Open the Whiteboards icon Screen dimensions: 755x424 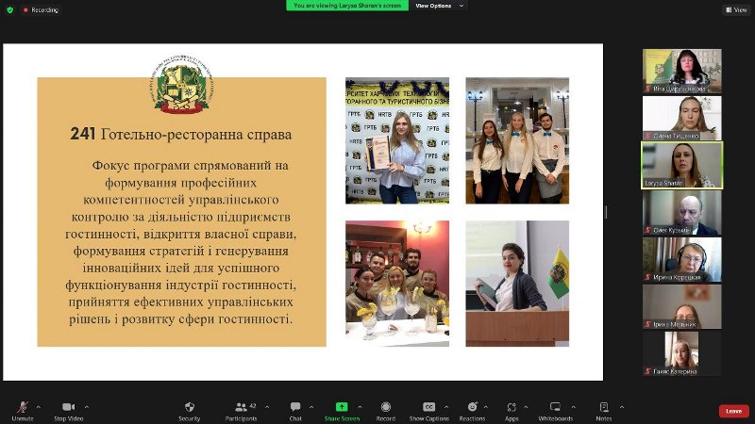[555, 407]
